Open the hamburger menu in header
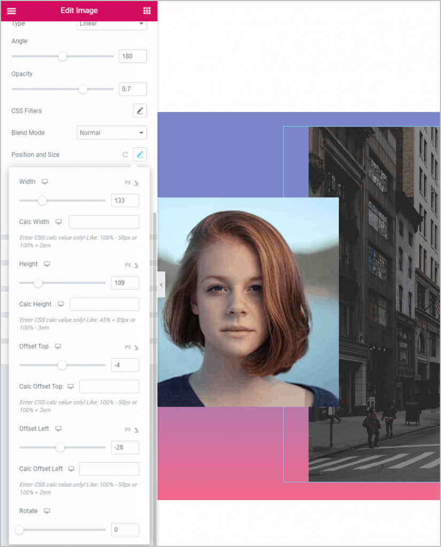 click(x=11, y=11)
